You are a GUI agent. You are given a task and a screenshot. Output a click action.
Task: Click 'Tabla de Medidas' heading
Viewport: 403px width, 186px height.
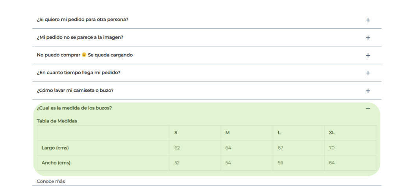coord(57,121)
